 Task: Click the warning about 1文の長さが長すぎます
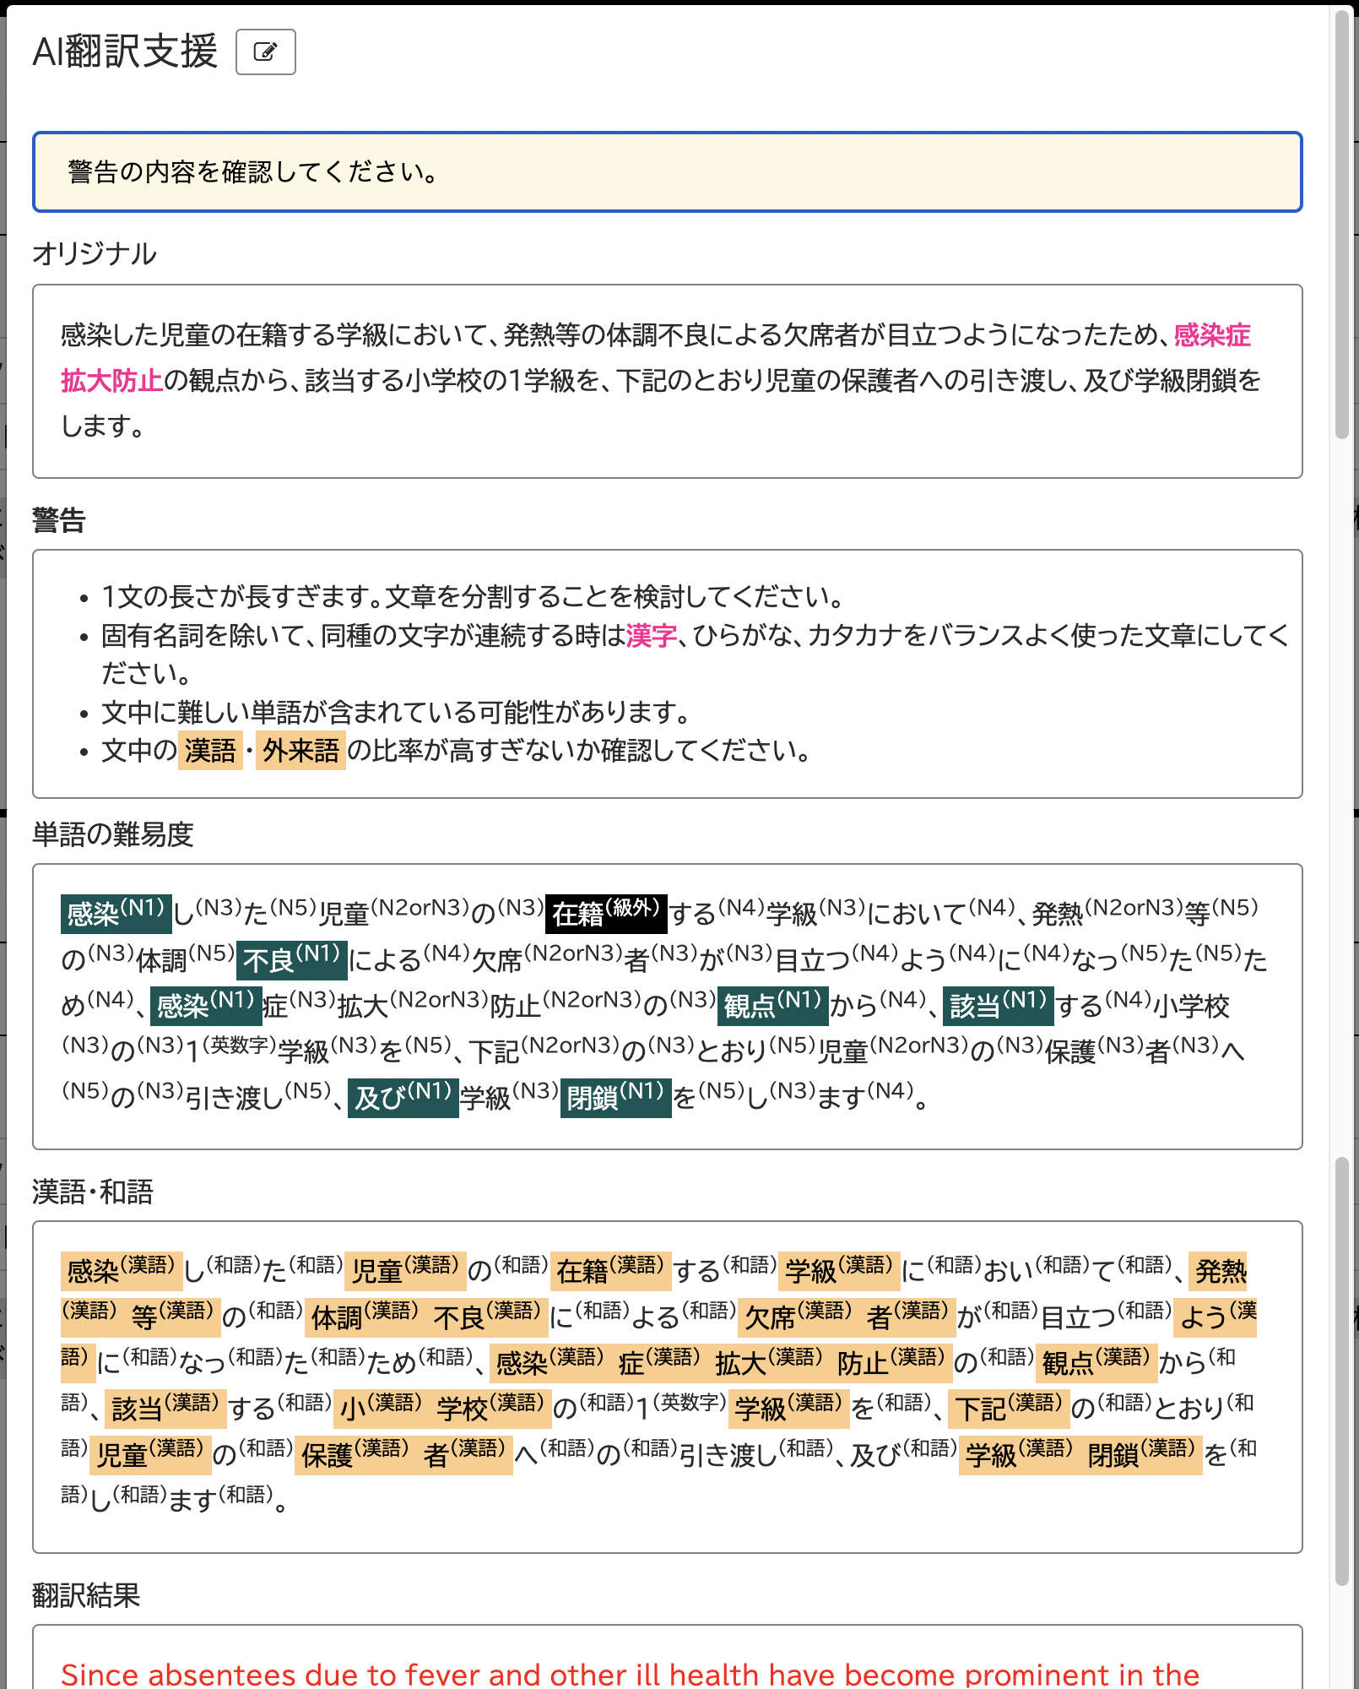(473, 596)
